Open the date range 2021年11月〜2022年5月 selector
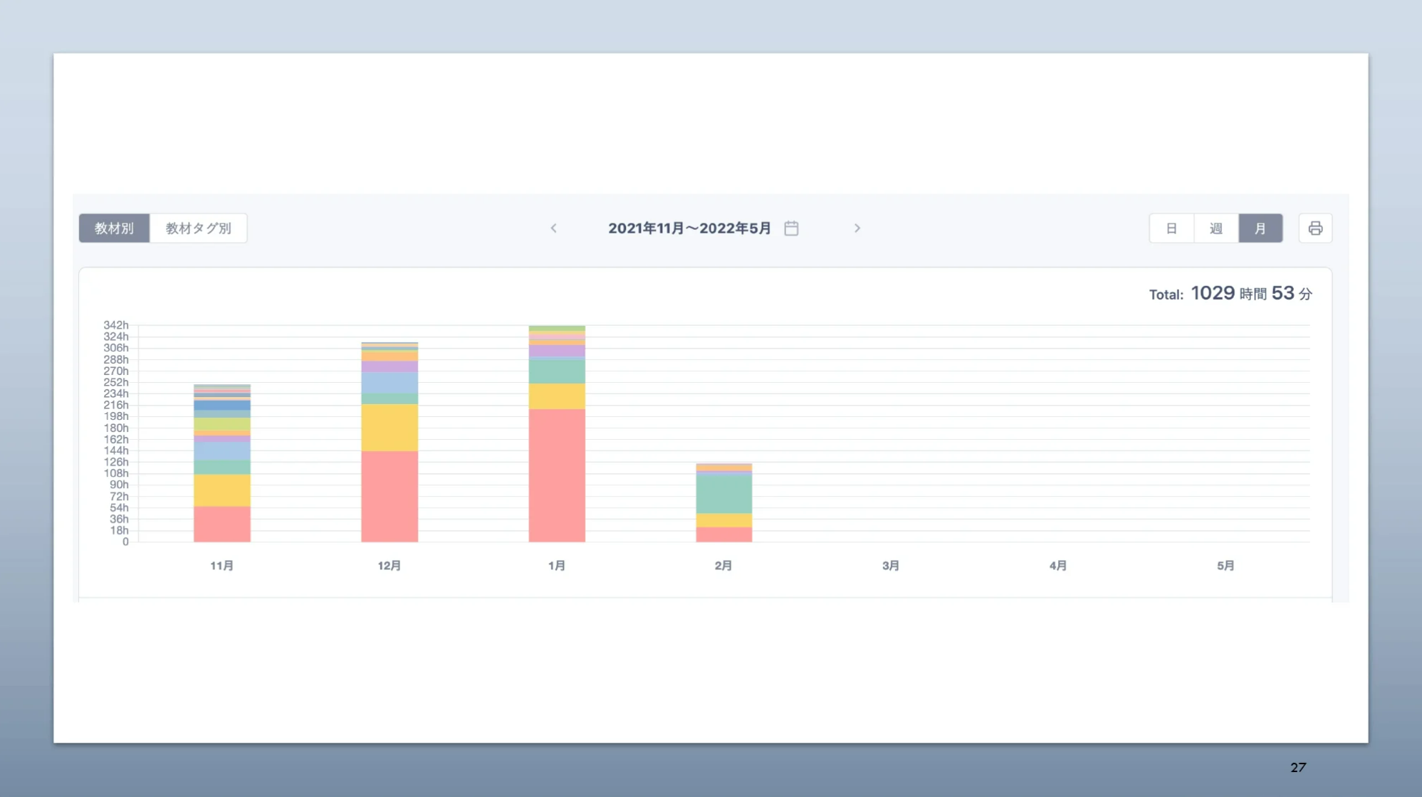 pyautogui.click(x=689, y=228)
